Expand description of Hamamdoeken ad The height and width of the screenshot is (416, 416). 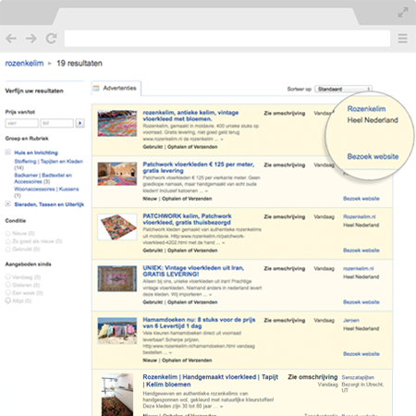(170, 352)
